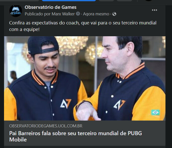Click the gray bar left of blue button
The image size is (172, 148).
click(20, 1)
